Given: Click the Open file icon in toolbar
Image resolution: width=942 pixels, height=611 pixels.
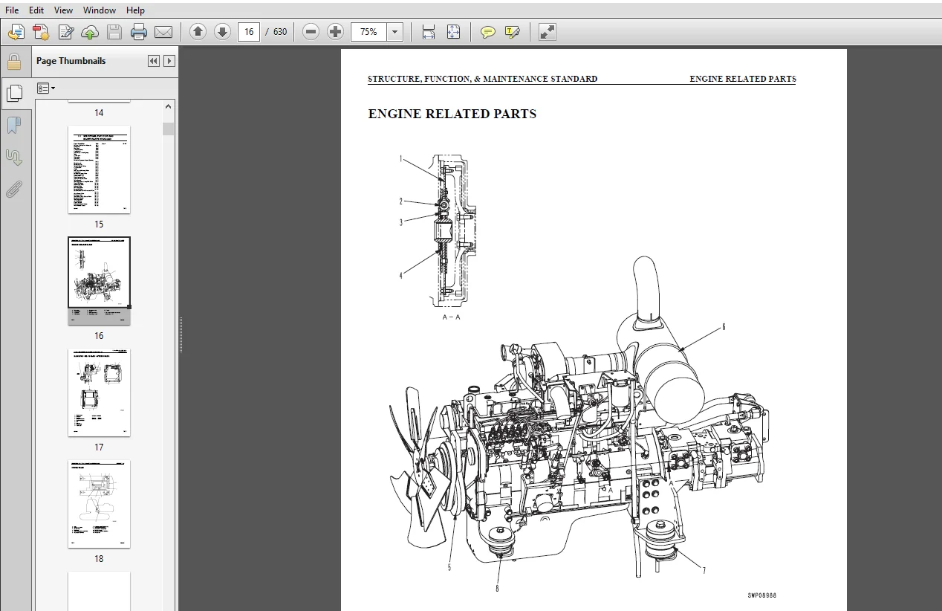Looking at the screenshot, I should click(x=16, y=32).
